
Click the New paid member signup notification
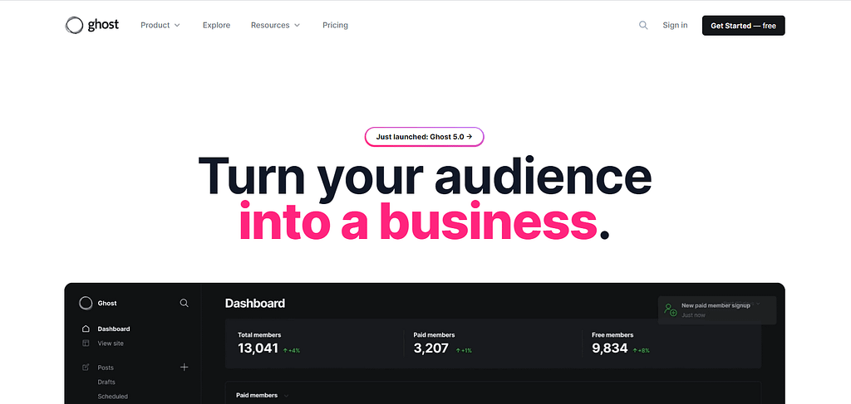pos(717,310)
